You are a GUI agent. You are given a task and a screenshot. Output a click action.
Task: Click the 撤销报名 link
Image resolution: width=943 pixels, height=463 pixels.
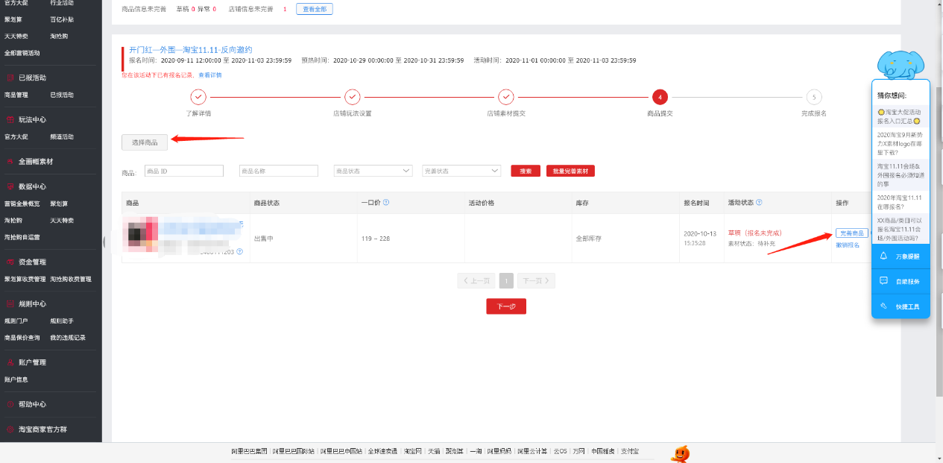point(848,245)
